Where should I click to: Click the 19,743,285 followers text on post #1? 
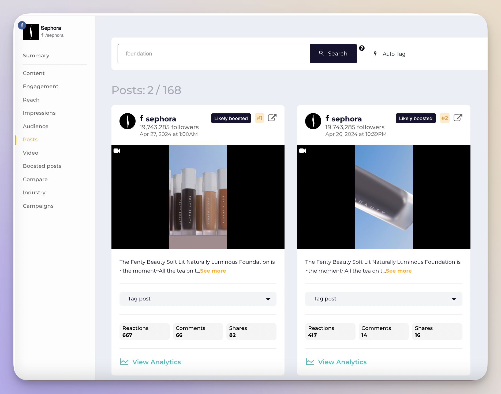[x=169, y=127]
